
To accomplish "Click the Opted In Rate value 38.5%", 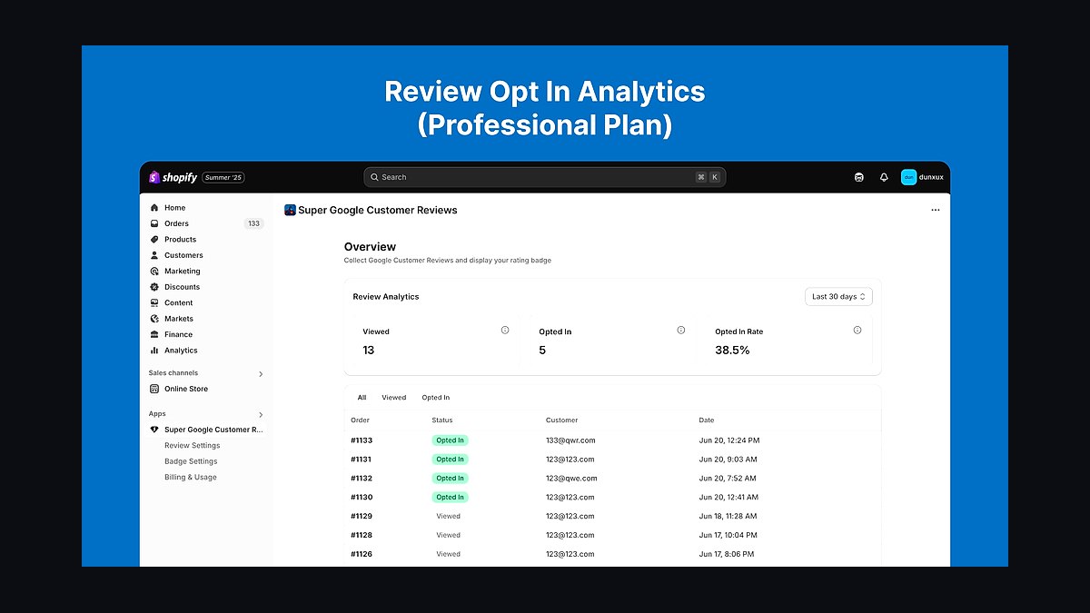I will pos(732,351).
